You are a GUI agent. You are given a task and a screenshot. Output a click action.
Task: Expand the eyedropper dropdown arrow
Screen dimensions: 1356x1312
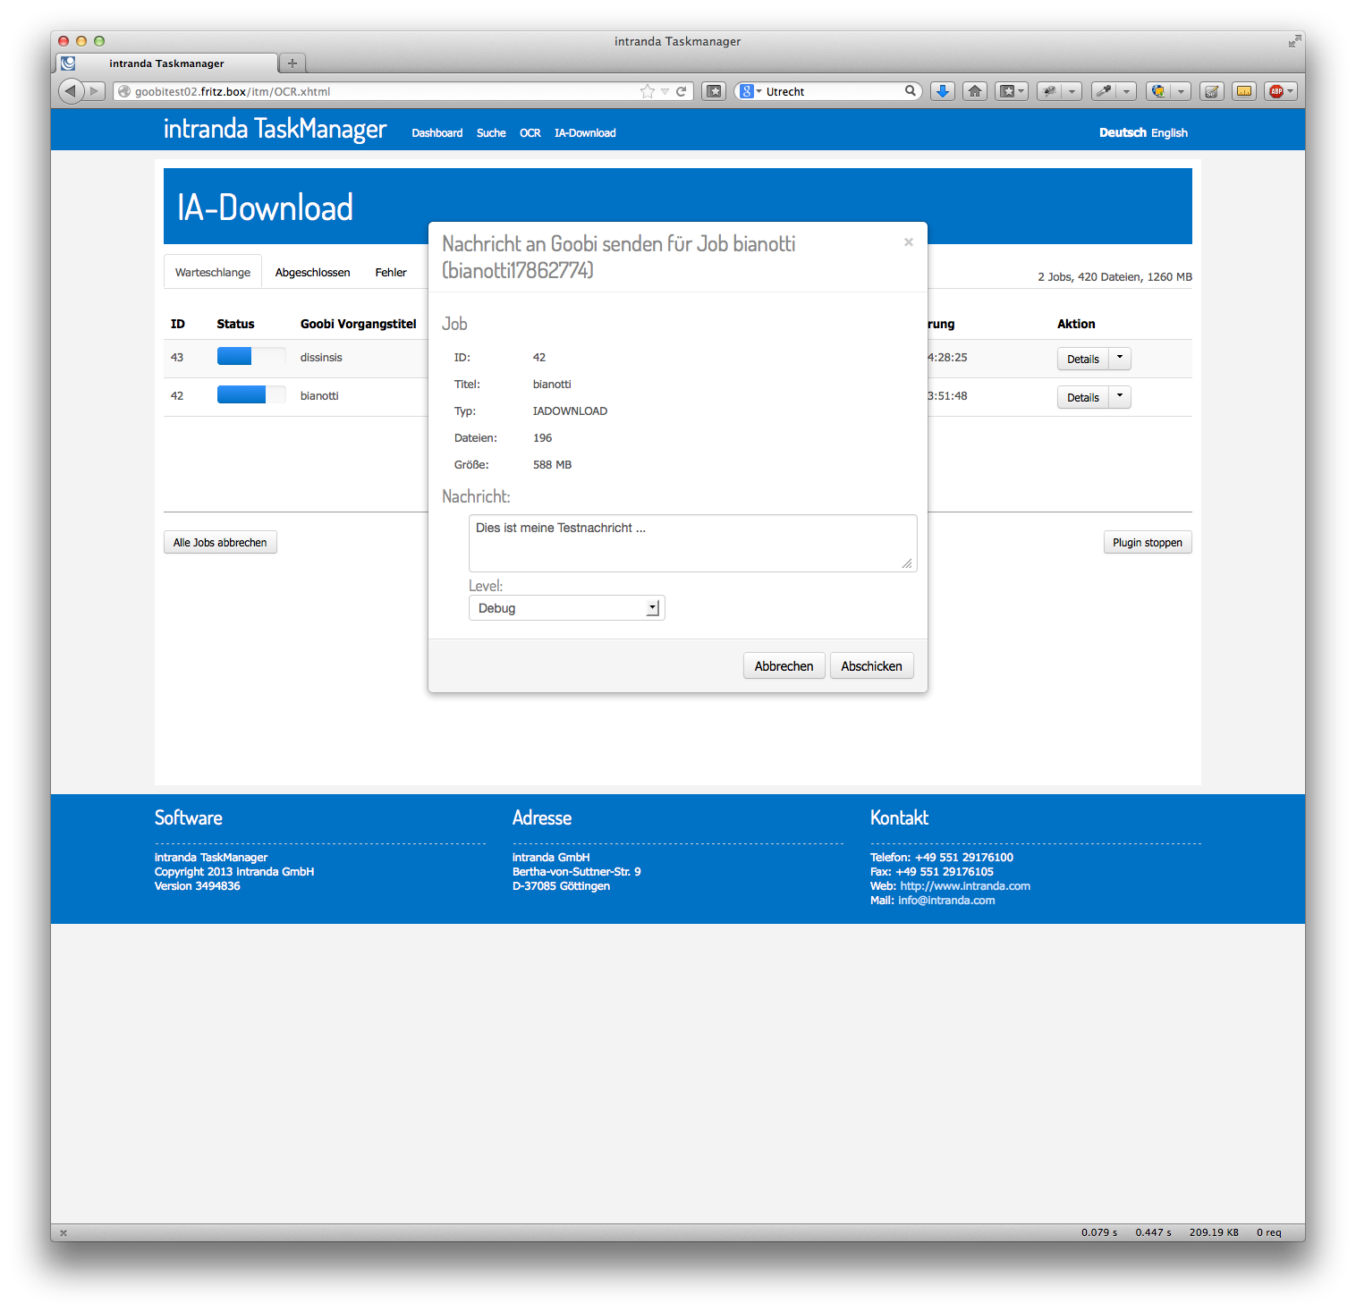(1127, 91)
